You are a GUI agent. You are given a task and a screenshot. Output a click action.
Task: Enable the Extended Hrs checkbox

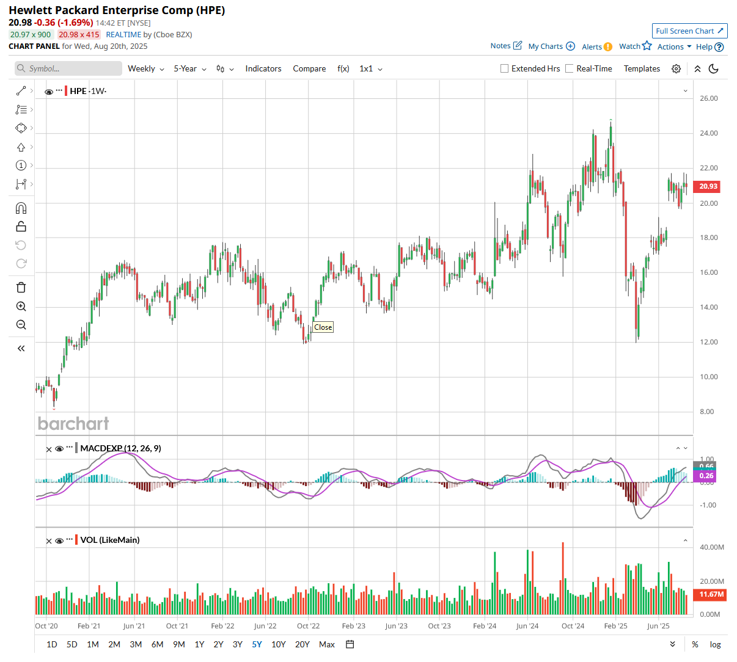click(504, 69)
